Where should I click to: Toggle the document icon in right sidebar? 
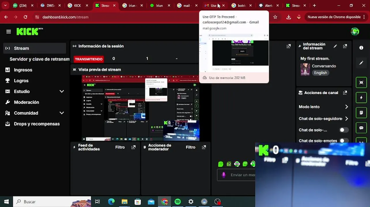(x=361, y=113)
